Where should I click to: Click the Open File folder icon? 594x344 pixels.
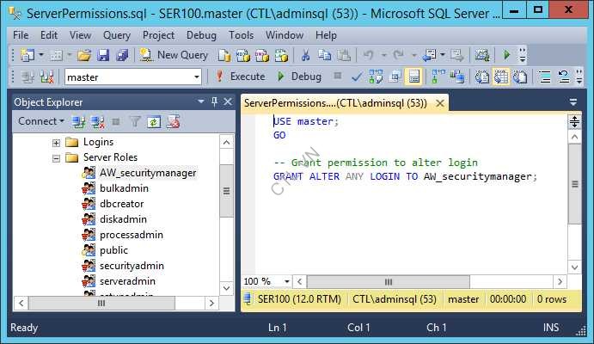coord(84,54)
